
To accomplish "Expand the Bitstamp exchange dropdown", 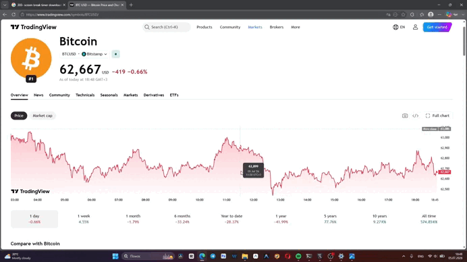I will tap(94, 54).
